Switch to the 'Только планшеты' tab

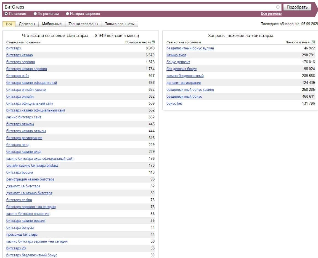(x=120, y=24)
